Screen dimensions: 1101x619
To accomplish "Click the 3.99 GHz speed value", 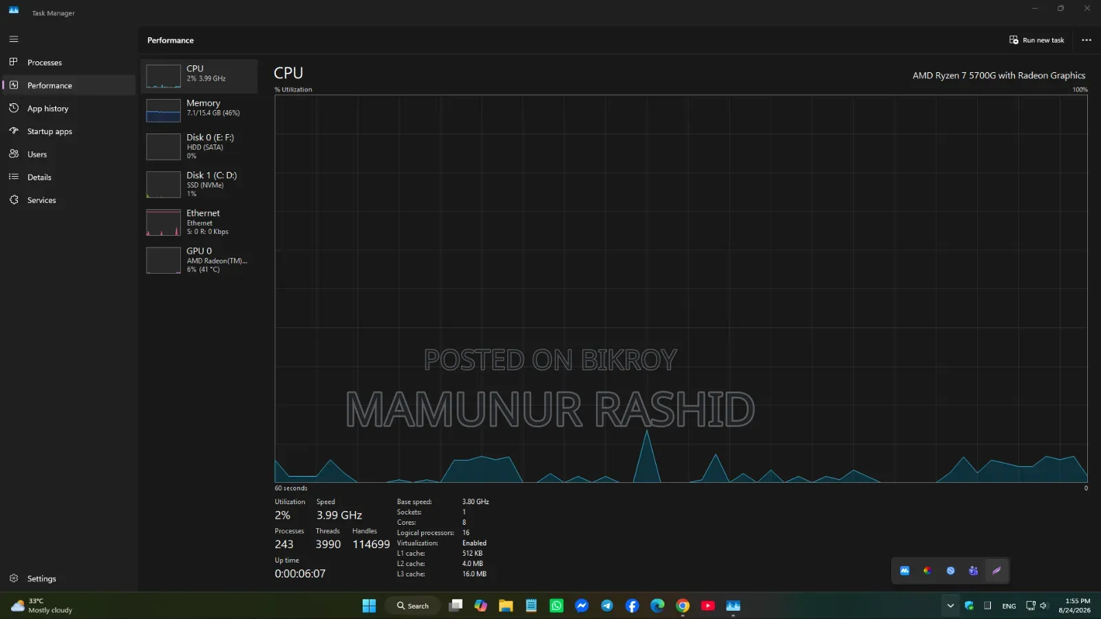I will [x=339, y=515].
